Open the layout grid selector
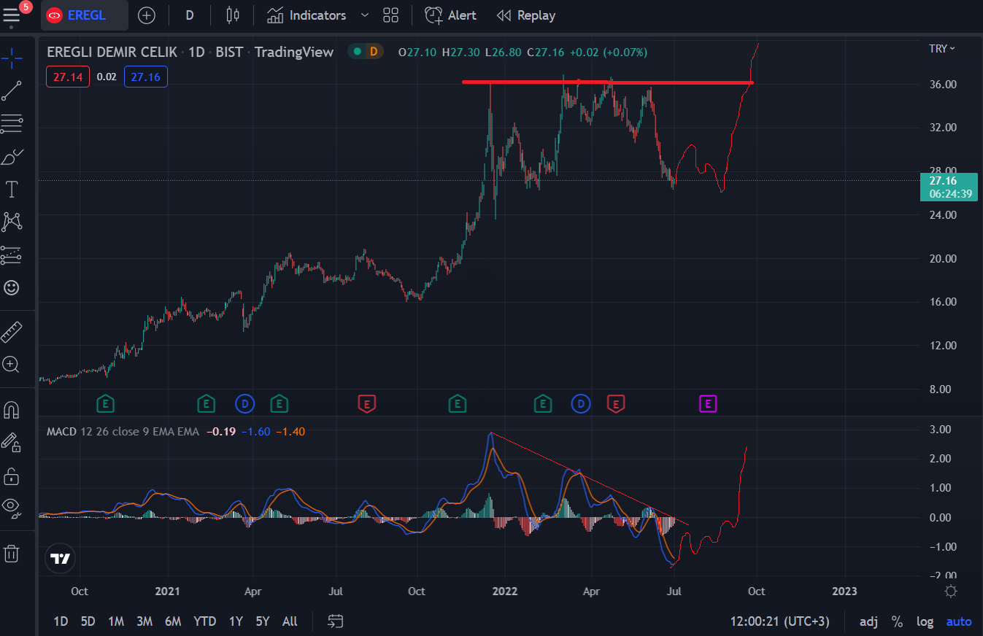Screen dimensions: 983x636 point(390,15)
